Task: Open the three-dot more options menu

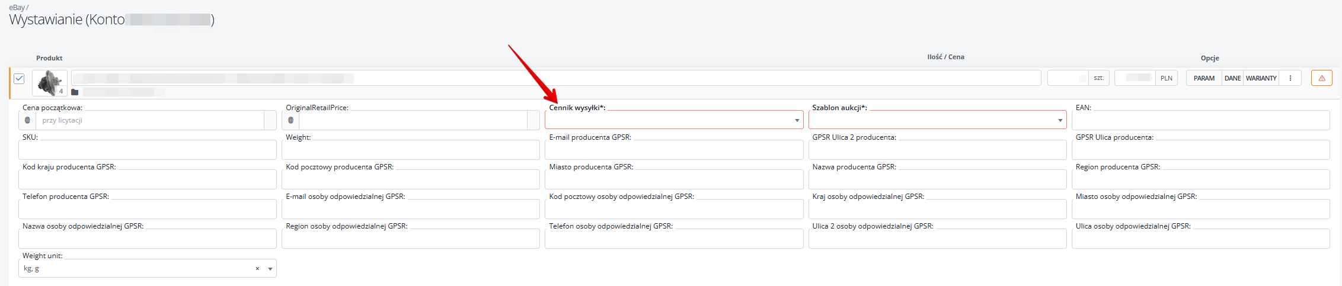Action: (1290, 78)
